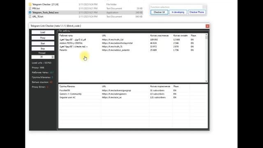This screenshot has height=148, width=263.
Task: Click member count 46 824
Action: coord(153,43)
